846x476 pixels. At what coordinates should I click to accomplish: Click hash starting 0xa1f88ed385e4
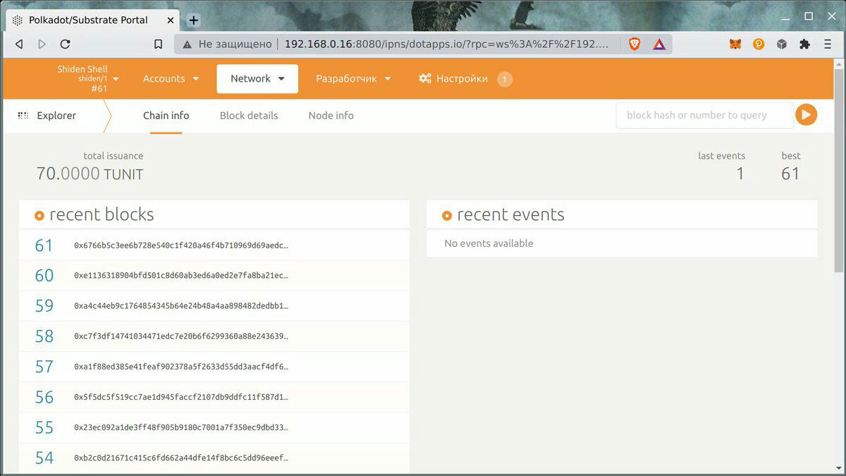pyautogui.click(x=181, y=367)
